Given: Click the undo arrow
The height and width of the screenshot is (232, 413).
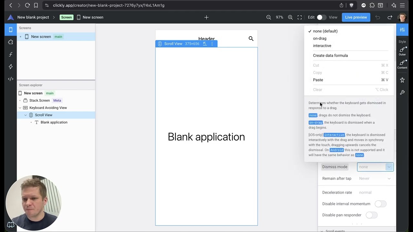Looking at the screenshot, I should pos(378,17).
